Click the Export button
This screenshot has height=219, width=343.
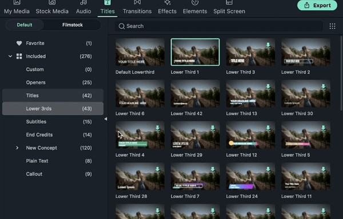pyautogui.click(x=317, y=5)
